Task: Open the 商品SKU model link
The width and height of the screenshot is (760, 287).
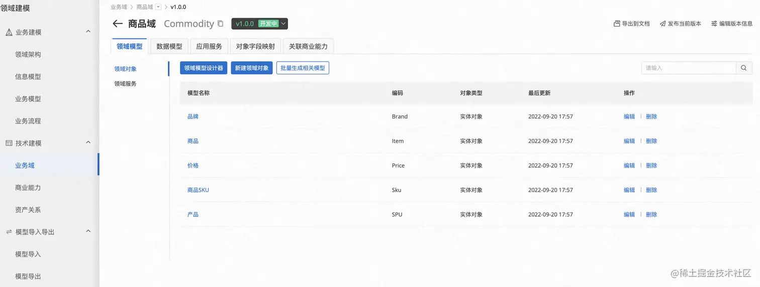Action: (198, 190)
